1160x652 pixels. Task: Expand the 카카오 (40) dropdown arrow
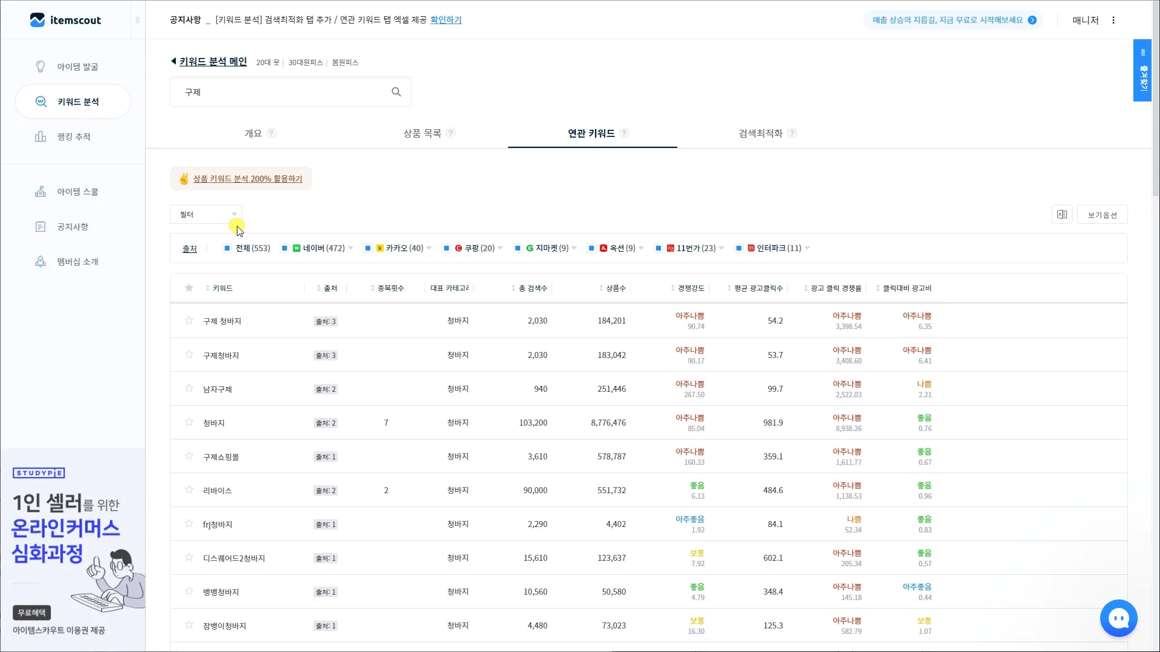(429, 248)
